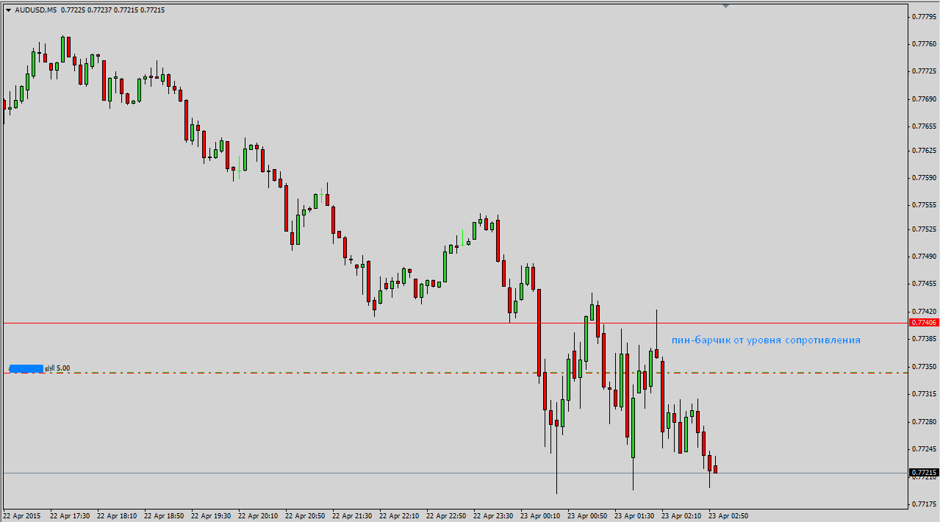Click price scale value 0.77625

pos(924,151)
